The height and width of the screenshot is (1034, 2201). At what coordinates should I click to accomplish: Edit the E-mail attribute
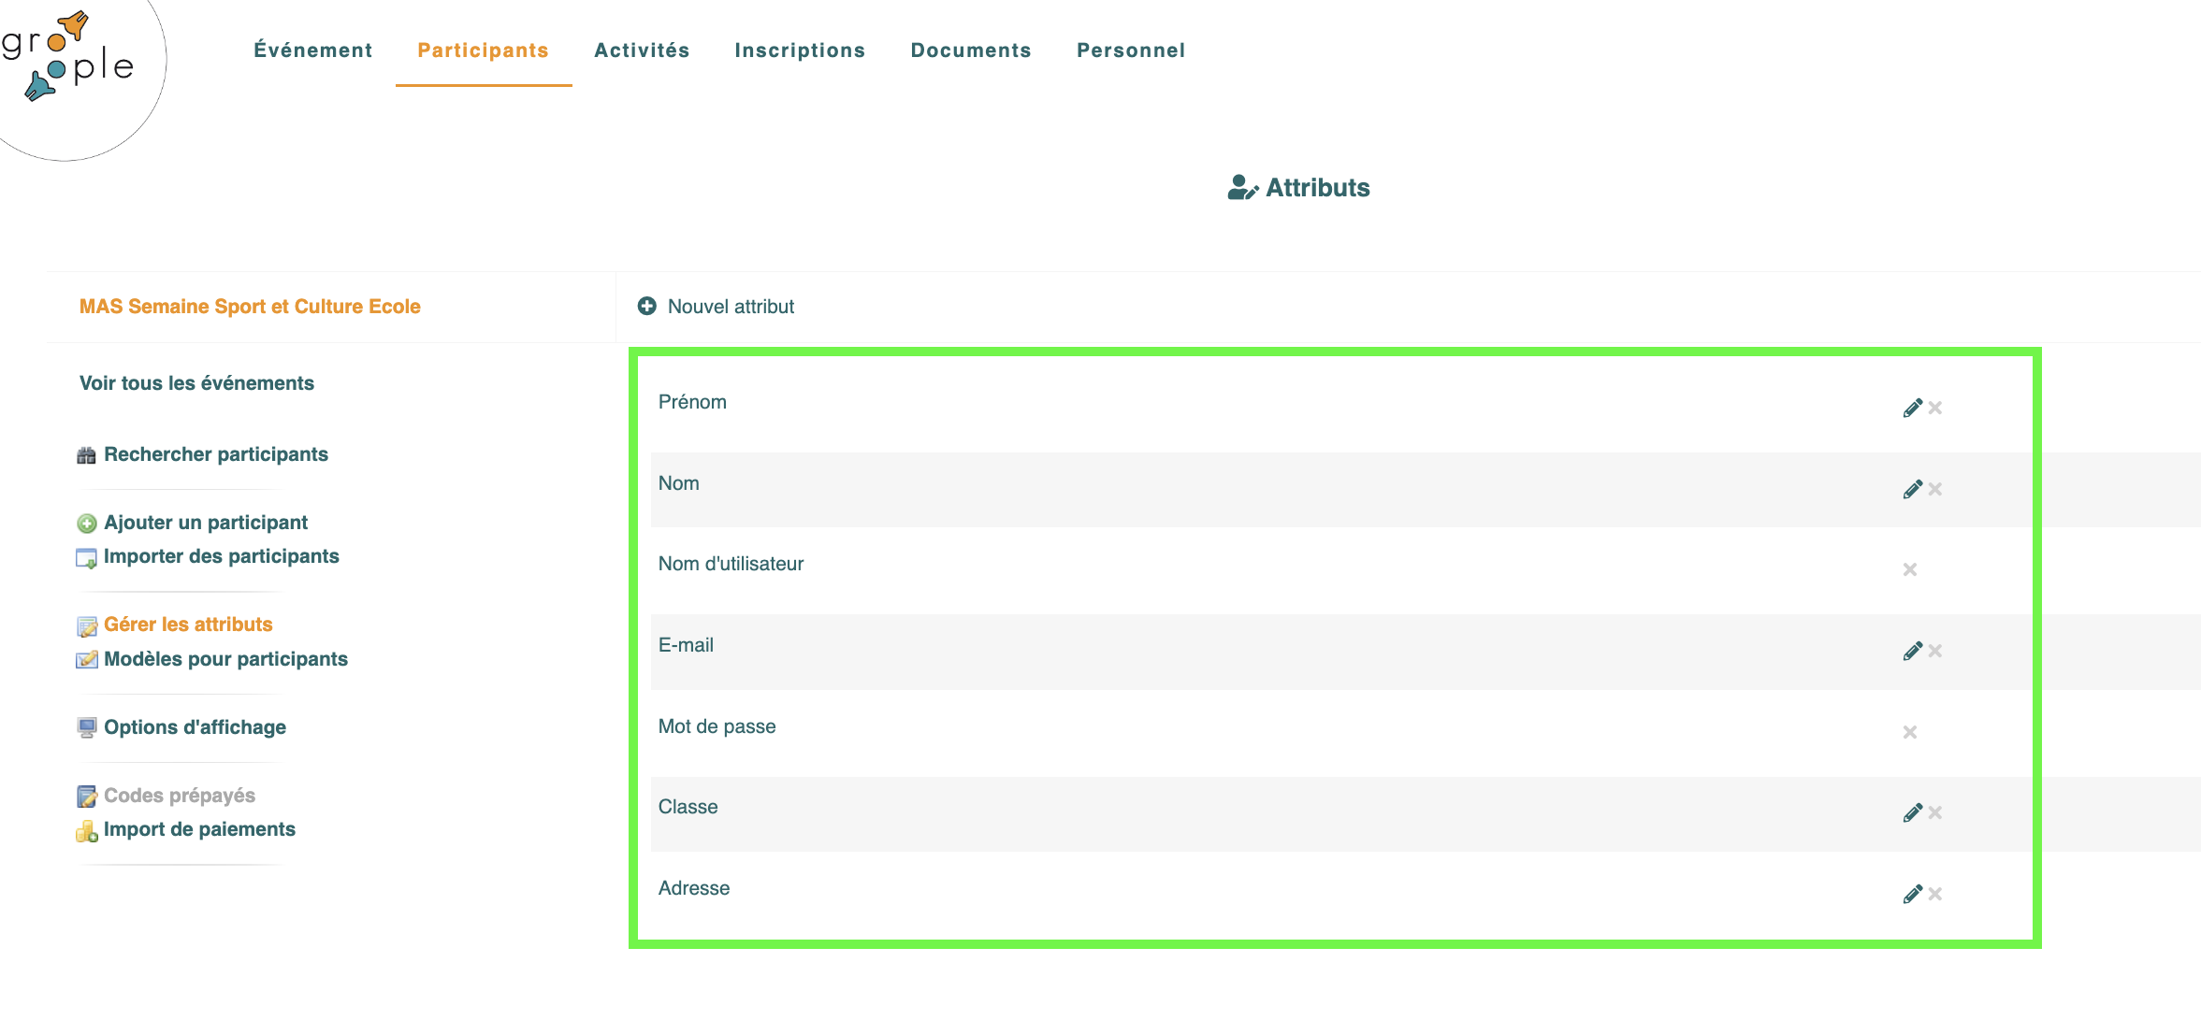[1912, 651]
